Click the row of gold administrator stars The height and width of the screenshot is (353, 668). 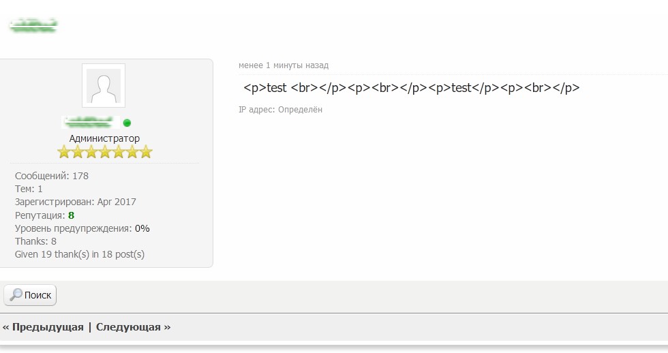click(x=104, y=152)
